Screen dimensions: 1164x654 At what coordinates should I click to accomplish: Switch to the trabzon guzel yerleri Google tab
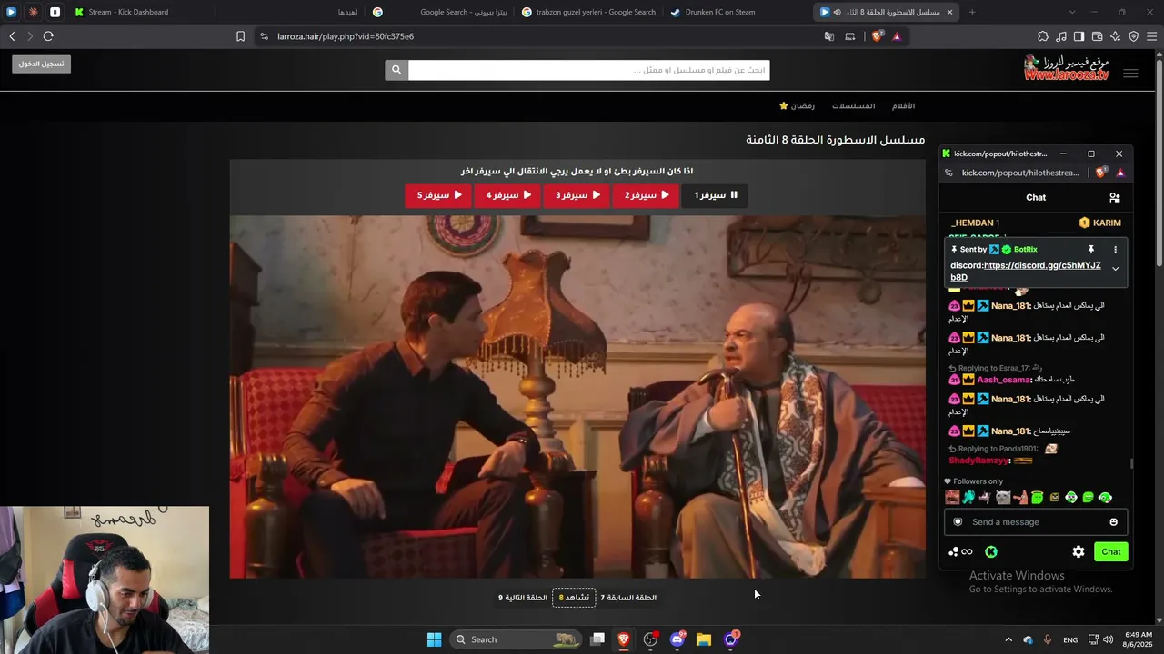[x=588, y=12]
